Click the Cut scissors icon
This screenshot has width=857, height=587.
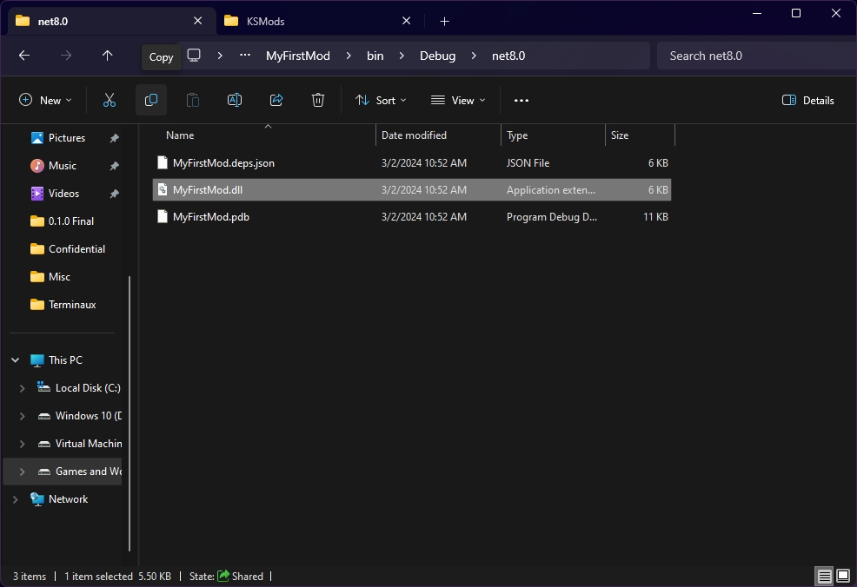click(x=110, y=101)
